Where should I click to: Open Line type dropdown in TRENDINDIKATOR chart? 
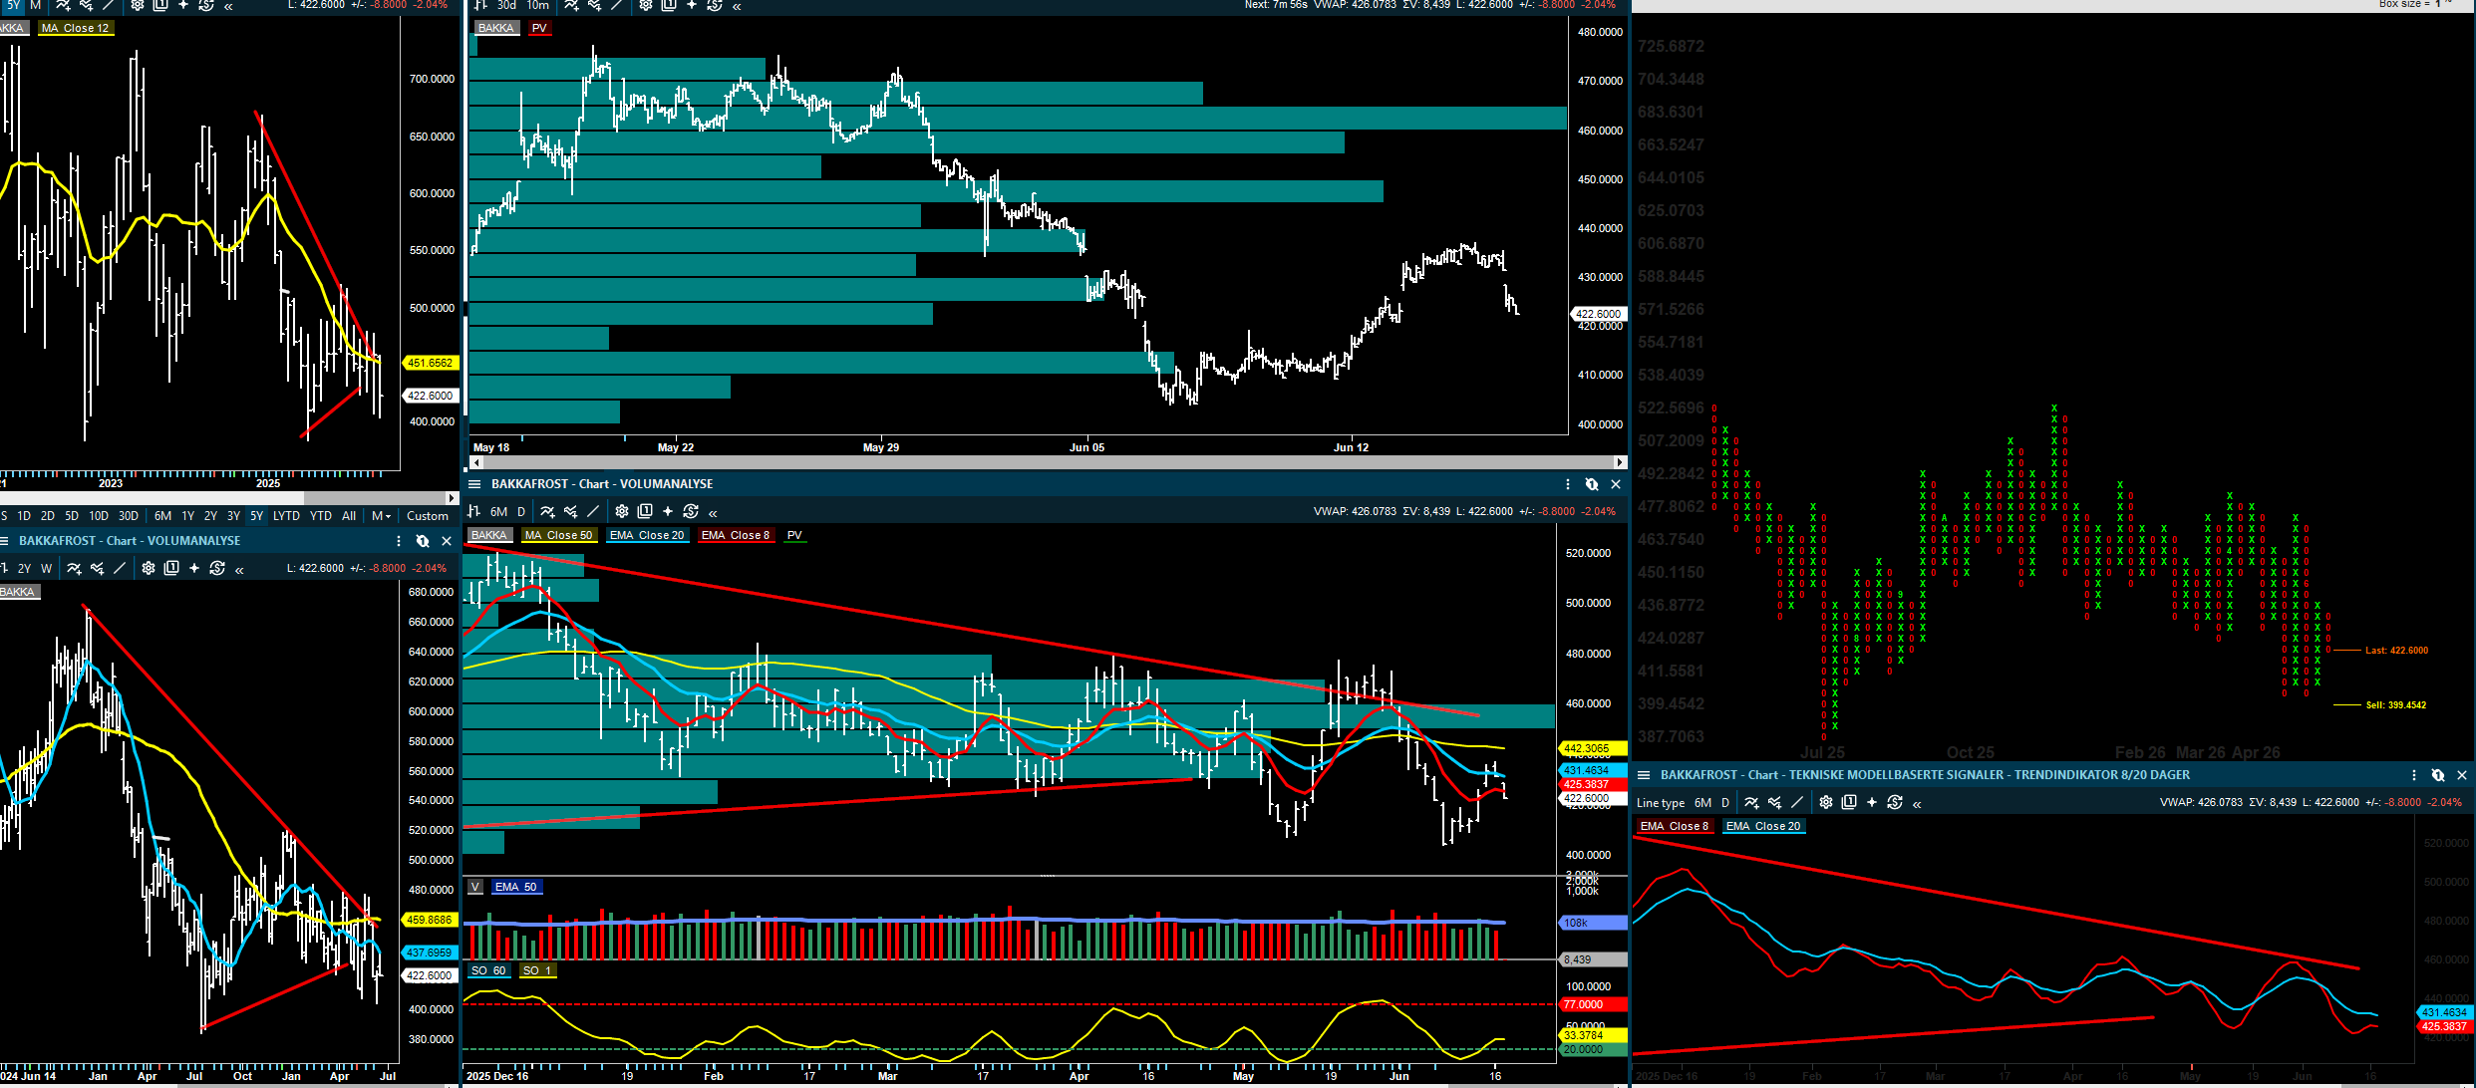(1661, 802)
